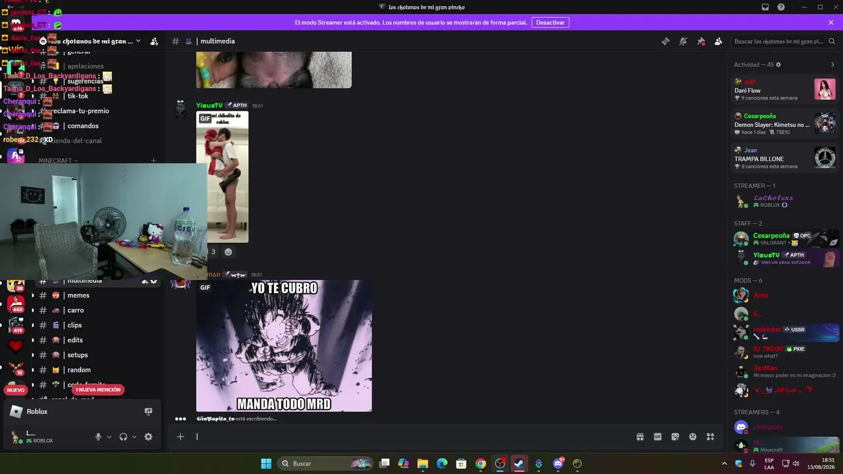Open the YO TE CUBRO GIF image
This screenshot has height=474, width=843.
pos(284,346)
